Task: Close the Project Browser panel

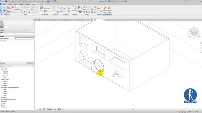Action: [33, 66]
